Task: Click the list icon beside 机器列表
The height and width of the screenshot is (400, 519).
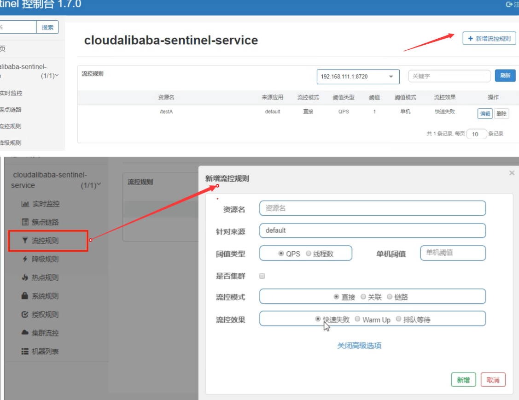Action: 25,351
